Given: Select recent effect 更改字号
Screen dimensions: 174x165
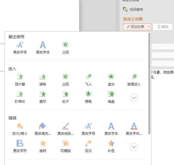Looking at the screenshot, I should tap(20, 48).
